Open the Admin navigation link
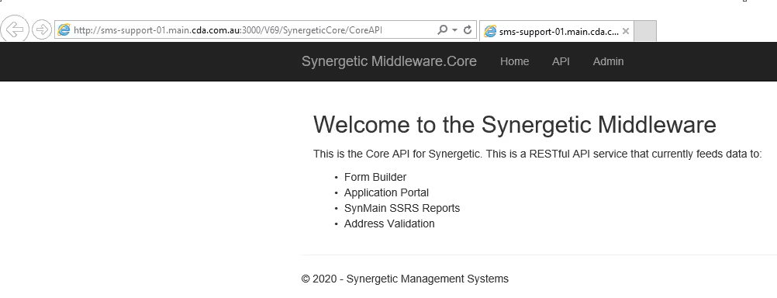 tap(608, 61)
